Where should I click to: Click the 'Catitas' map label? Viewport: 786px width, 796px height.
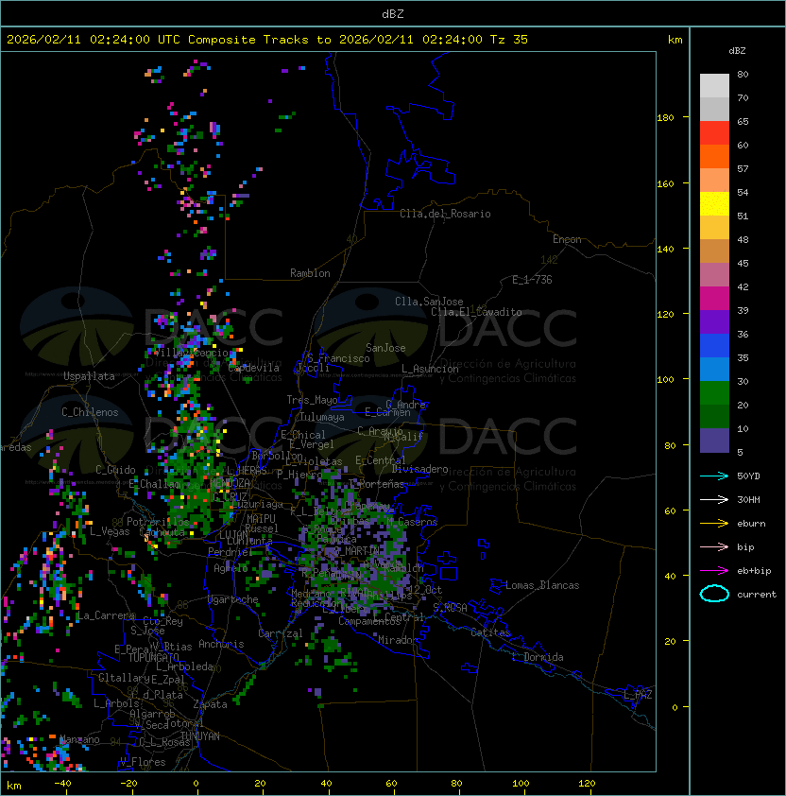(490, 632)
